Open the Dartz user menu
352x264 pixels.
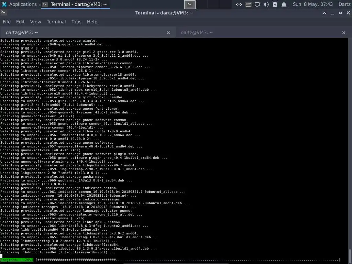[x=344, y=4]
